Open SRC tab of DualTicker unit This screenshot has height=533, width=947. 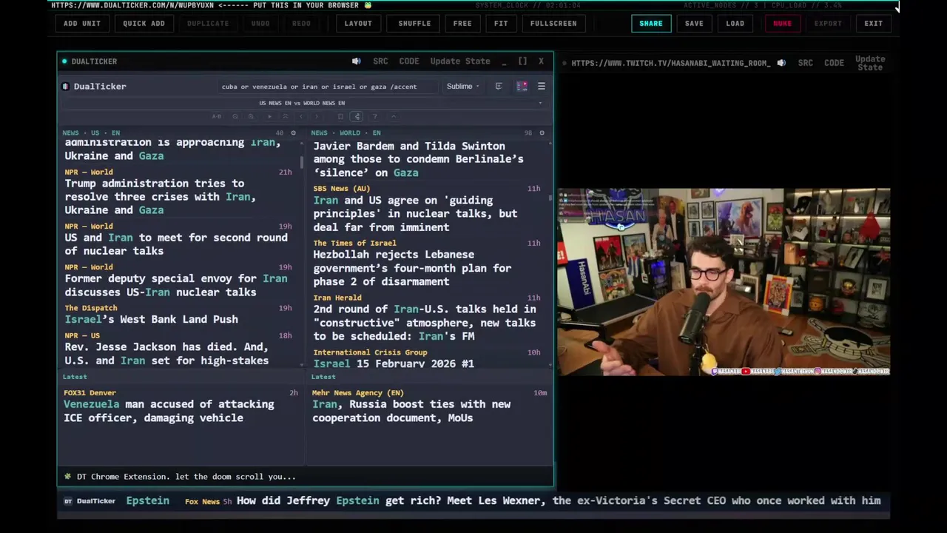(x=380, y=61)
